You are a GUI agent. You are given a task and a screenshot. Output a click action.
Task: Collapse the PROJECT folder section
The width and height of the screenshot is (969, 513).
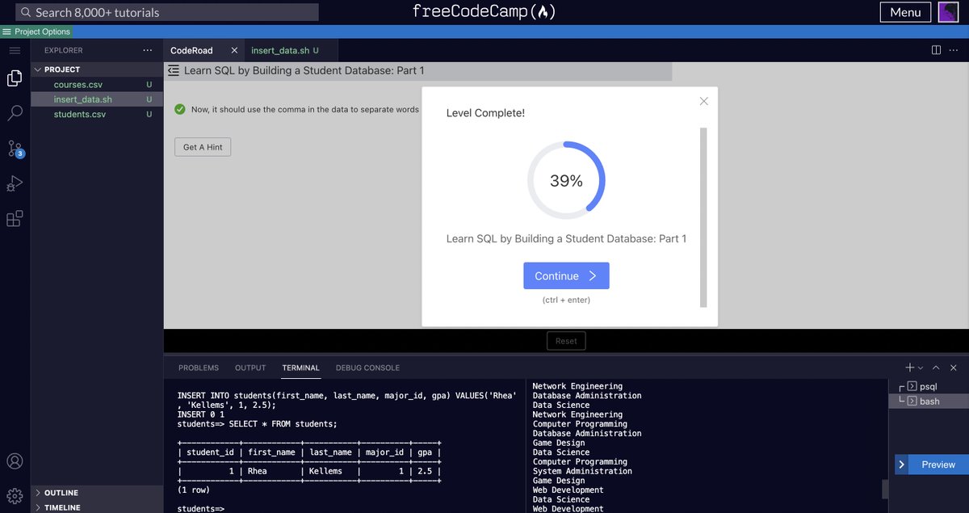pos(97,69)
